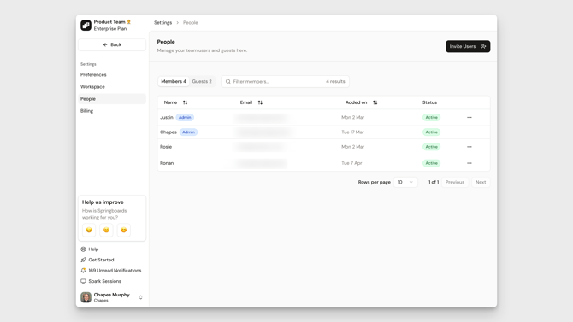The image size is (573, 322).
Task: Open Workspace settings
Action: [92, 87]
